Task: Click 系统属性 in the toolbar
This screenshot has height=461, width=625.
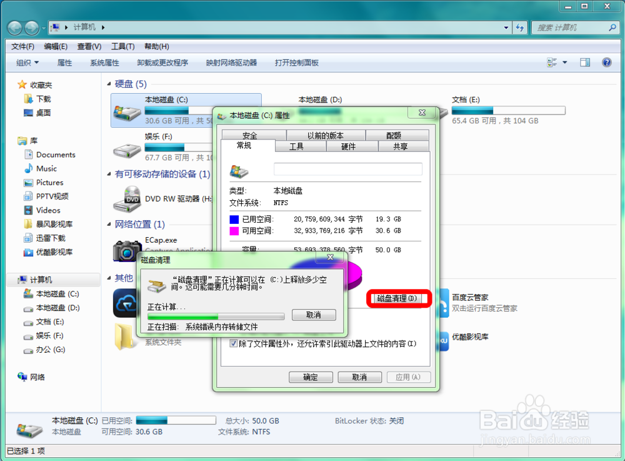Action: point(104,63)
